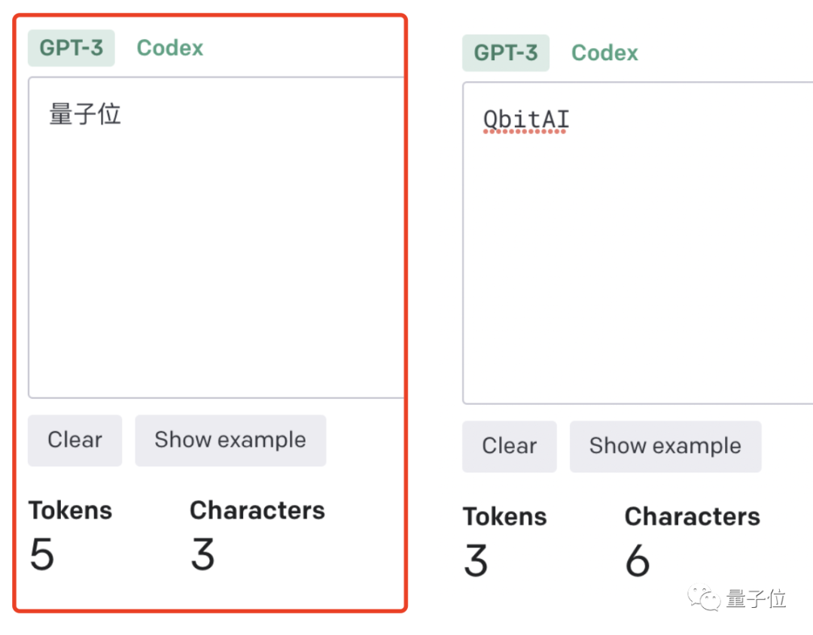Click the character count 3 in the left panel
This screenshot has width=813, height=635.
202,555
